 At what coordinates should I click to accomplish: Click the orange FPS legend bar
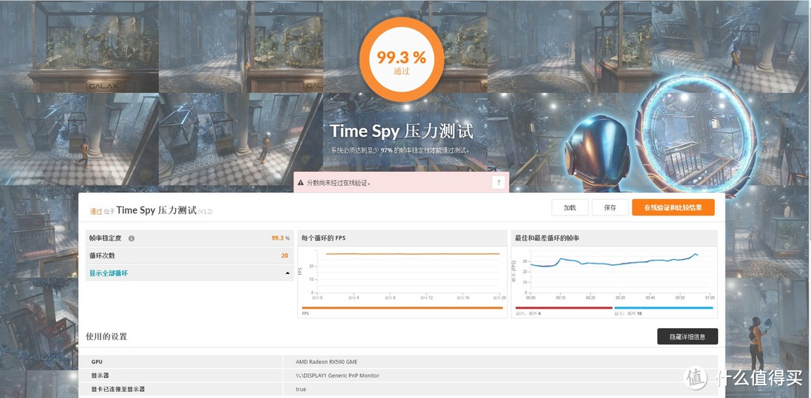(402, 308)
